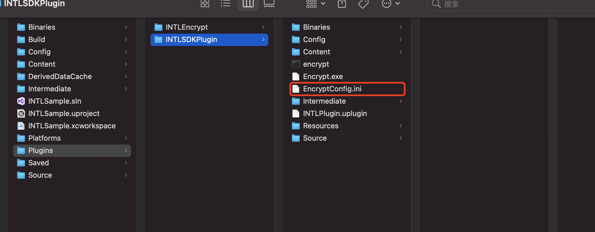Select the Source folder in first column

tap(72, 175)
